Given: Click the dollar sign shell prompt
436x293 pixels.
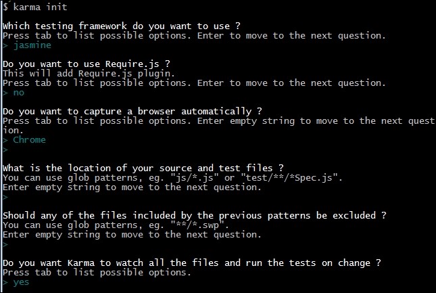Looking at the screenshot, I should [x=5, y=7].
